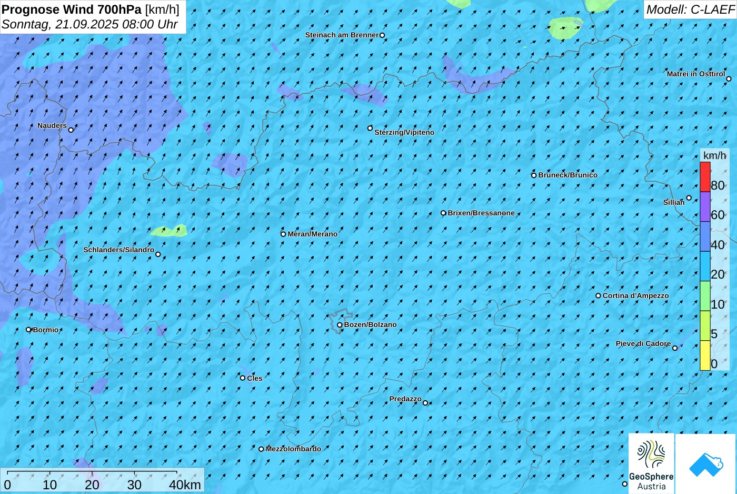Click the 'Prognose Wind 700hPa' title text
Viewport: 737px width, 494px height.
click(72, 9)
